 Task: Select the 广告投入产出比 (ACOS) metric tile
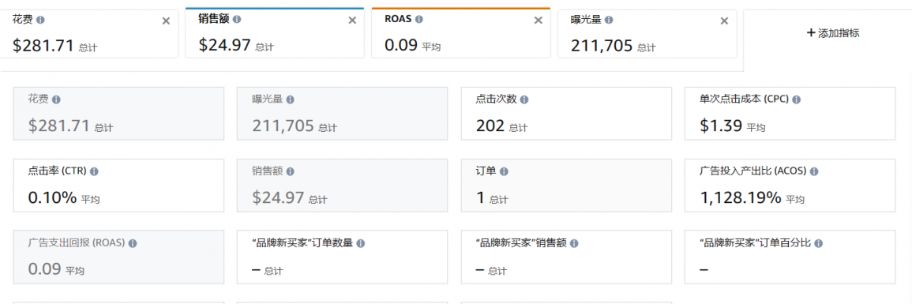pyautogui.click(x=790, y=186)
